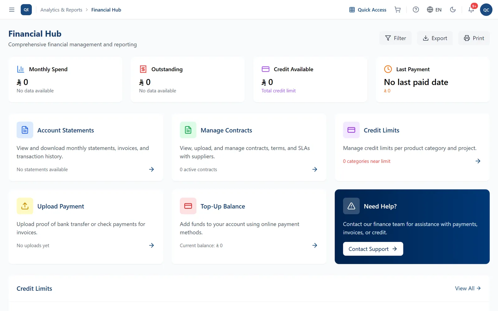Click 'No statements available' text
The height and width of the screenshot is (311, 498).
[x=42, y=169]
